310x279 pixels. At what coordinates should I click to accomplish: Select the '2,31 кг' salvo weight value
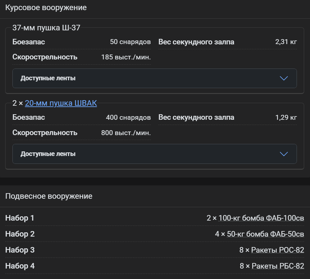(286, 42)
